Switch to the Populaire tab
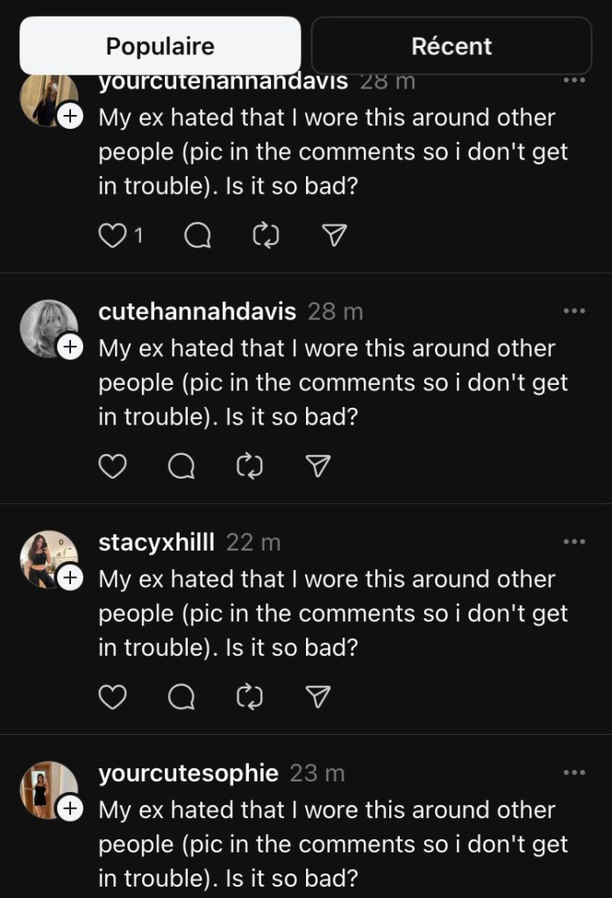Image resolution: width=612 pixels, height=898 pixels. click(x=160, y=46)
